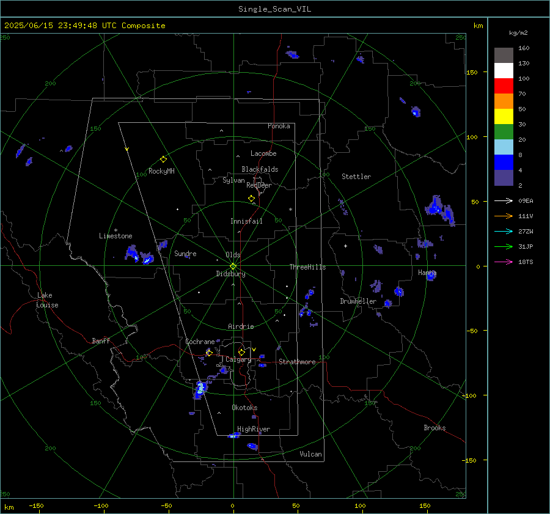Click the ThreeHills town label
This screenshot has width=550, height=514.
pos(307,267)
